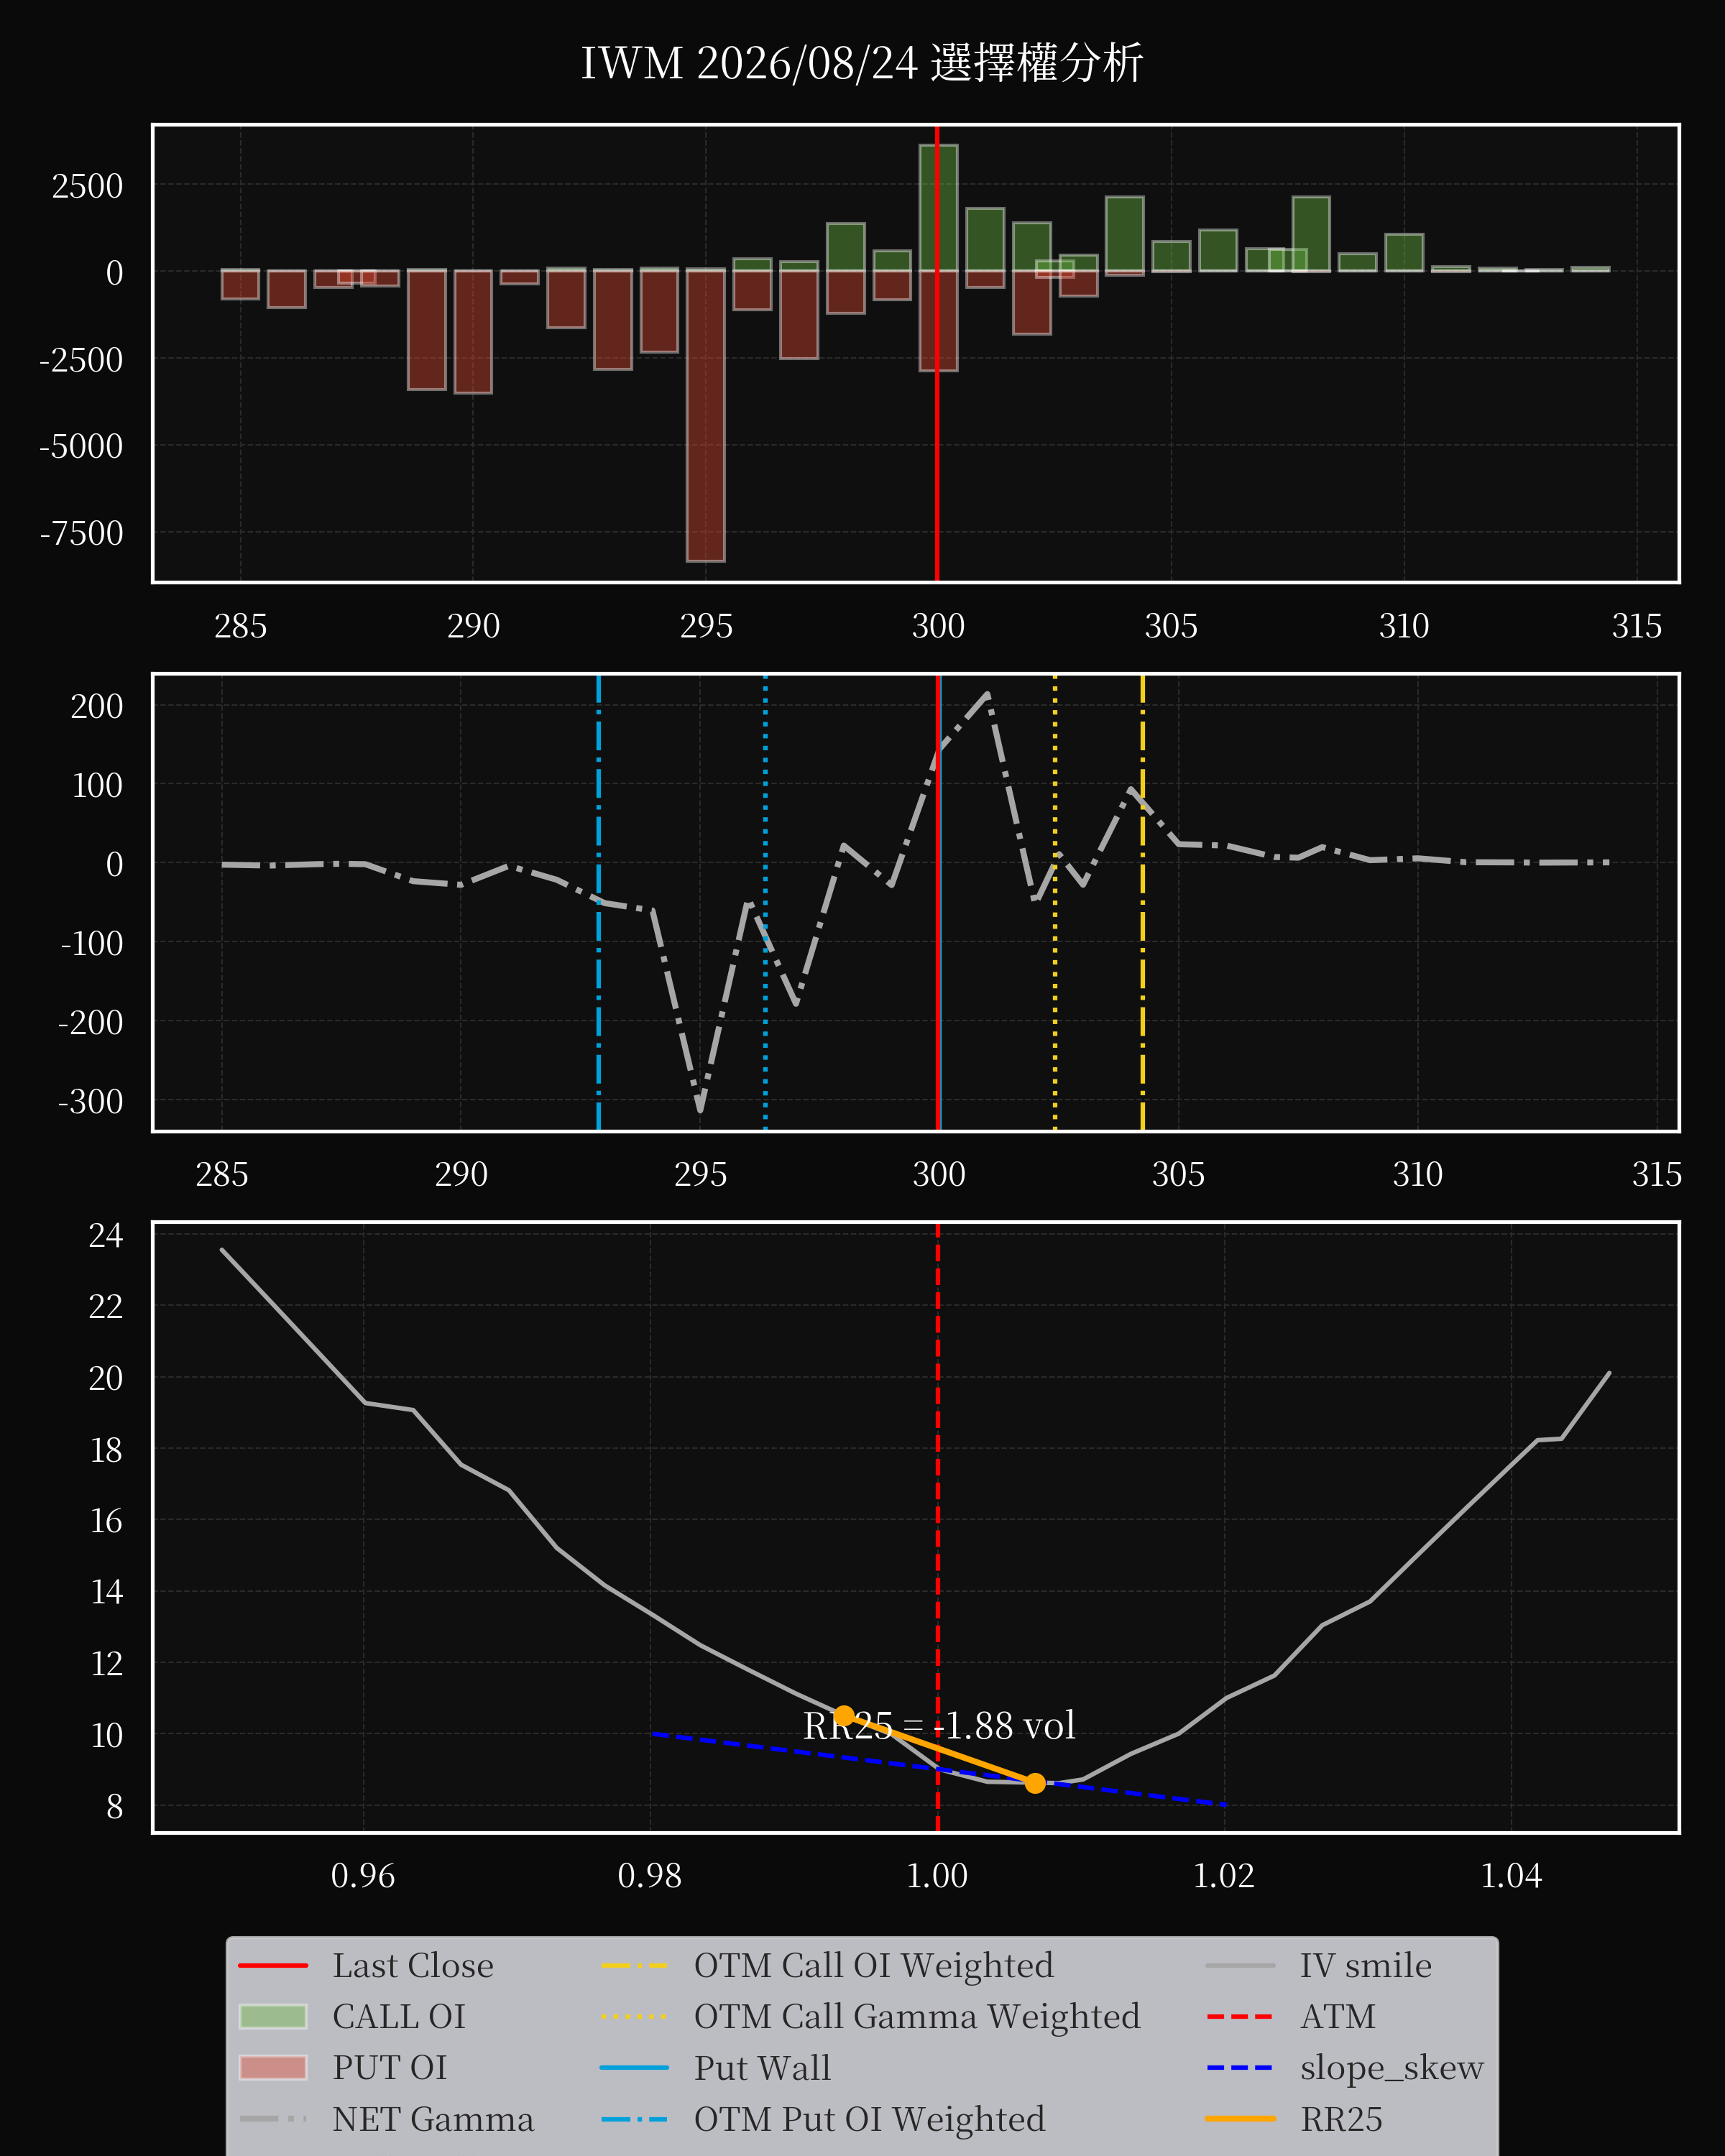The height and width of the screenshot is (2156, 1725).
Task: Click the cyan Put Wall legend line
Action: [x=634, y=2067]
